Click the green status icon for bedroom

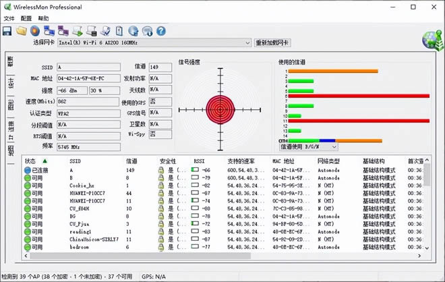tap(28, 247)
